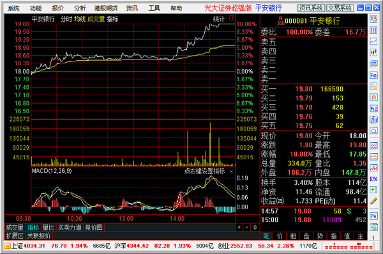
Task: Click the F12 trading shortcut icon
Action: coord(373,109)
